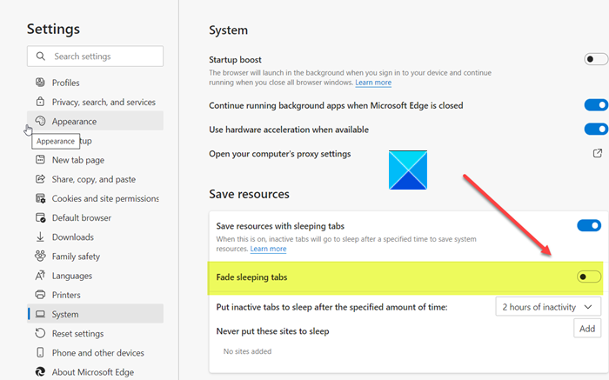Image resolution: width=609 pixels, height=380 pixels.
Task: Open the 2 hours of inactivity dropdown
Action: coord(548,307)
